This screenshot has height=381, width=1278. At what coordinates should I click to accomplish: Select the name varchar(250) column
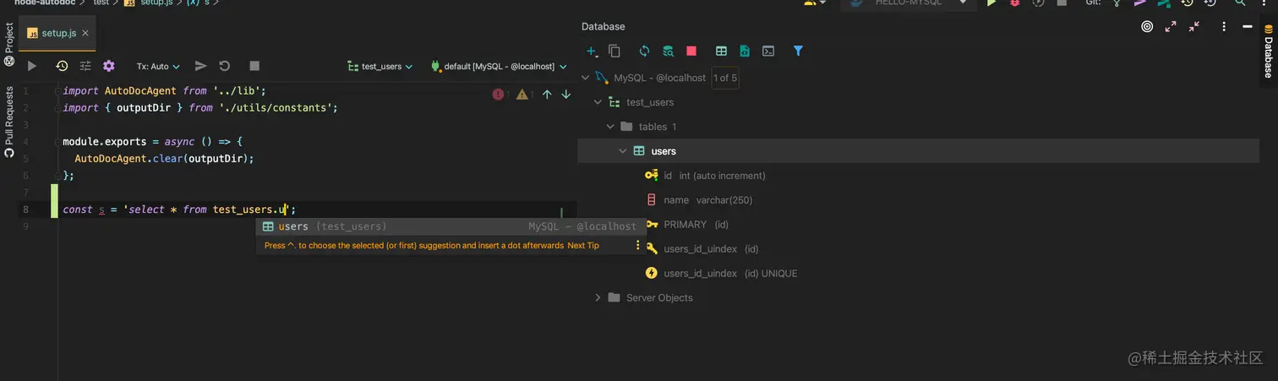coord(918,200)
